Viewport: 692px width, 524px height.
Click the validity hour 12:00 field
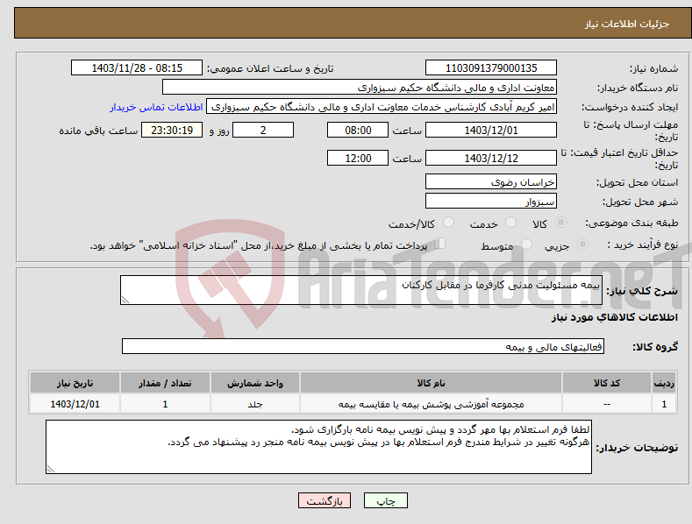point(358,158)
